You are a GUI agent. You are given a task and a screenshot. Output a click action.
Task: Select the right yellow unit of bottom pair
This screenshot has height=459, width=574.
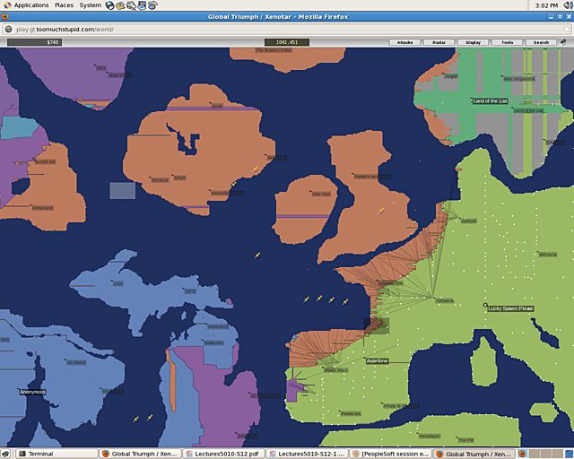[150, 417]
